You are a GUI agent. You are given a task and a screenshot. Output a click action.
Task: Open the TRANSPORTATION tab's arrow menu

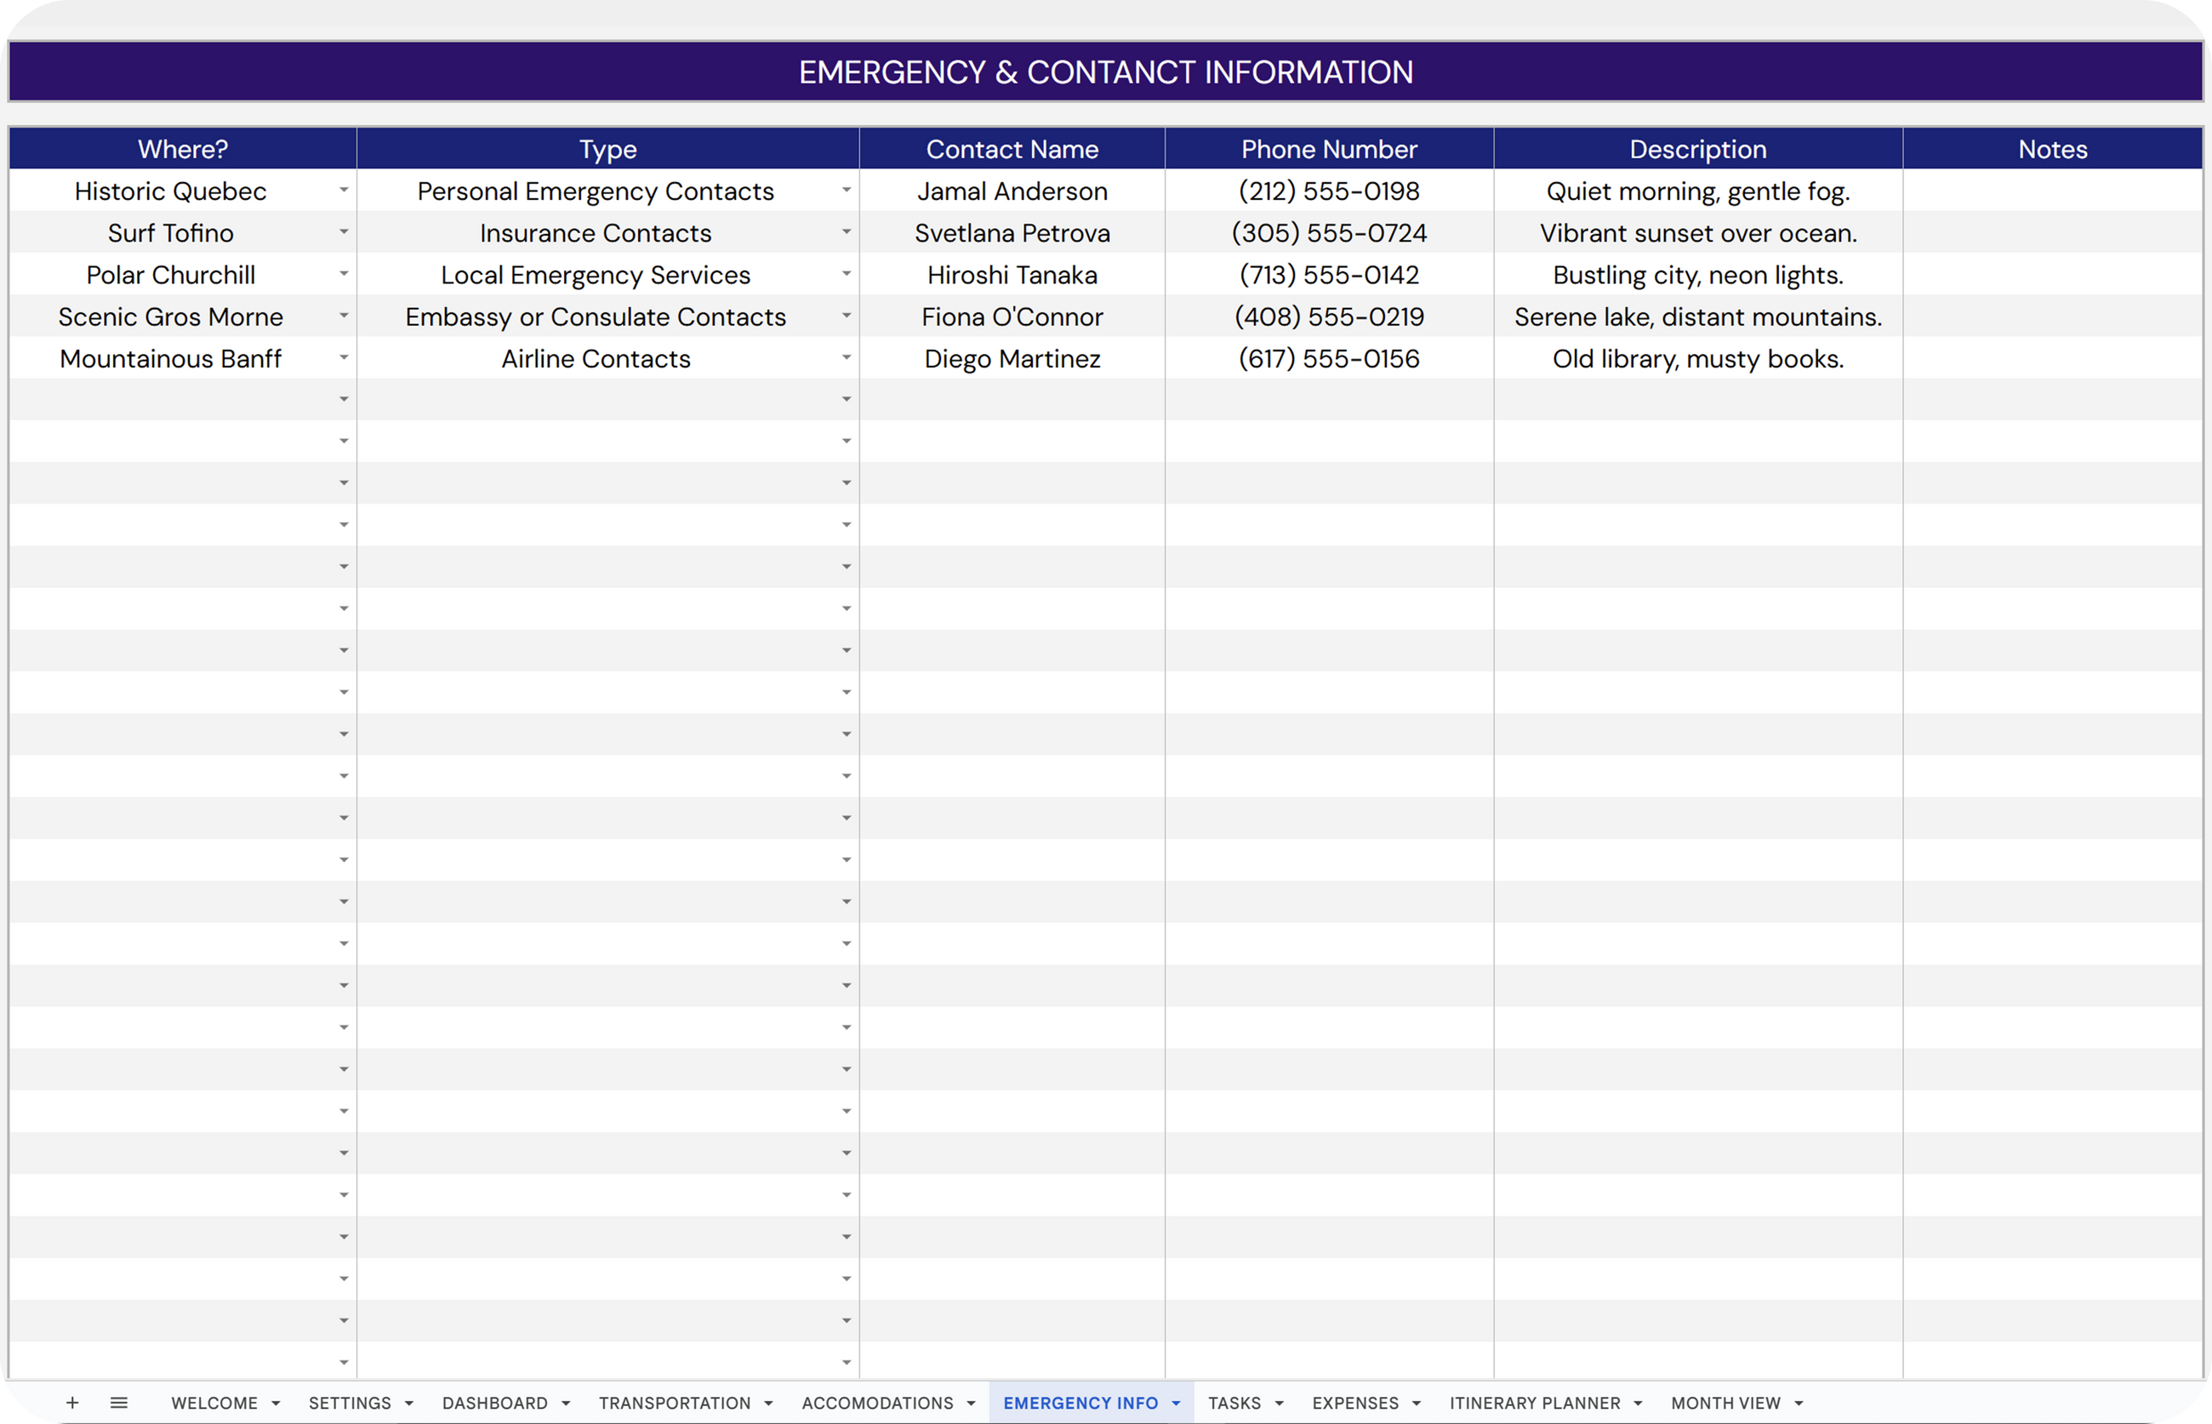coord(768,1404)
